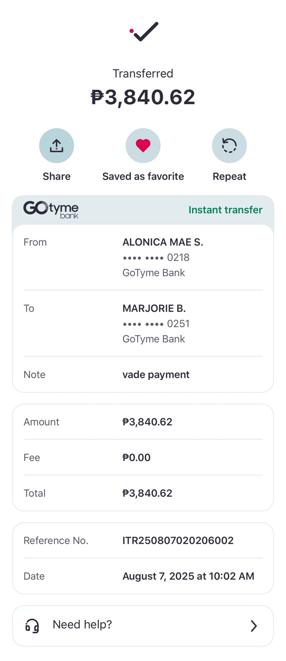Tap the Share text label
The width and height of the screenshot is (286, 661).
pos(57,176)
